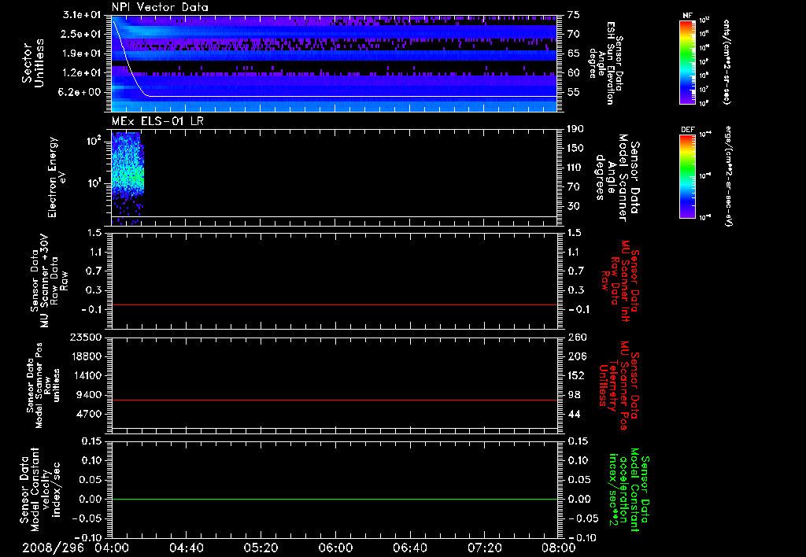Click the "18800" scanner position tick
The width and height of the screenshot is (806, 557).
[x=88, y=356]
